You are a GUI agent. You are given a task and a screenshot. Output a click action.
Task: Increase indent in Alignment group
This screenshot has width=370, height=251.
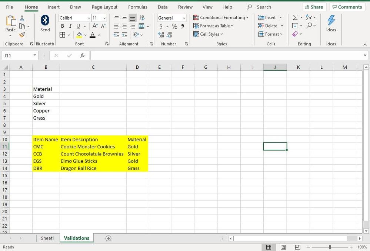click(x=124, y=35)
